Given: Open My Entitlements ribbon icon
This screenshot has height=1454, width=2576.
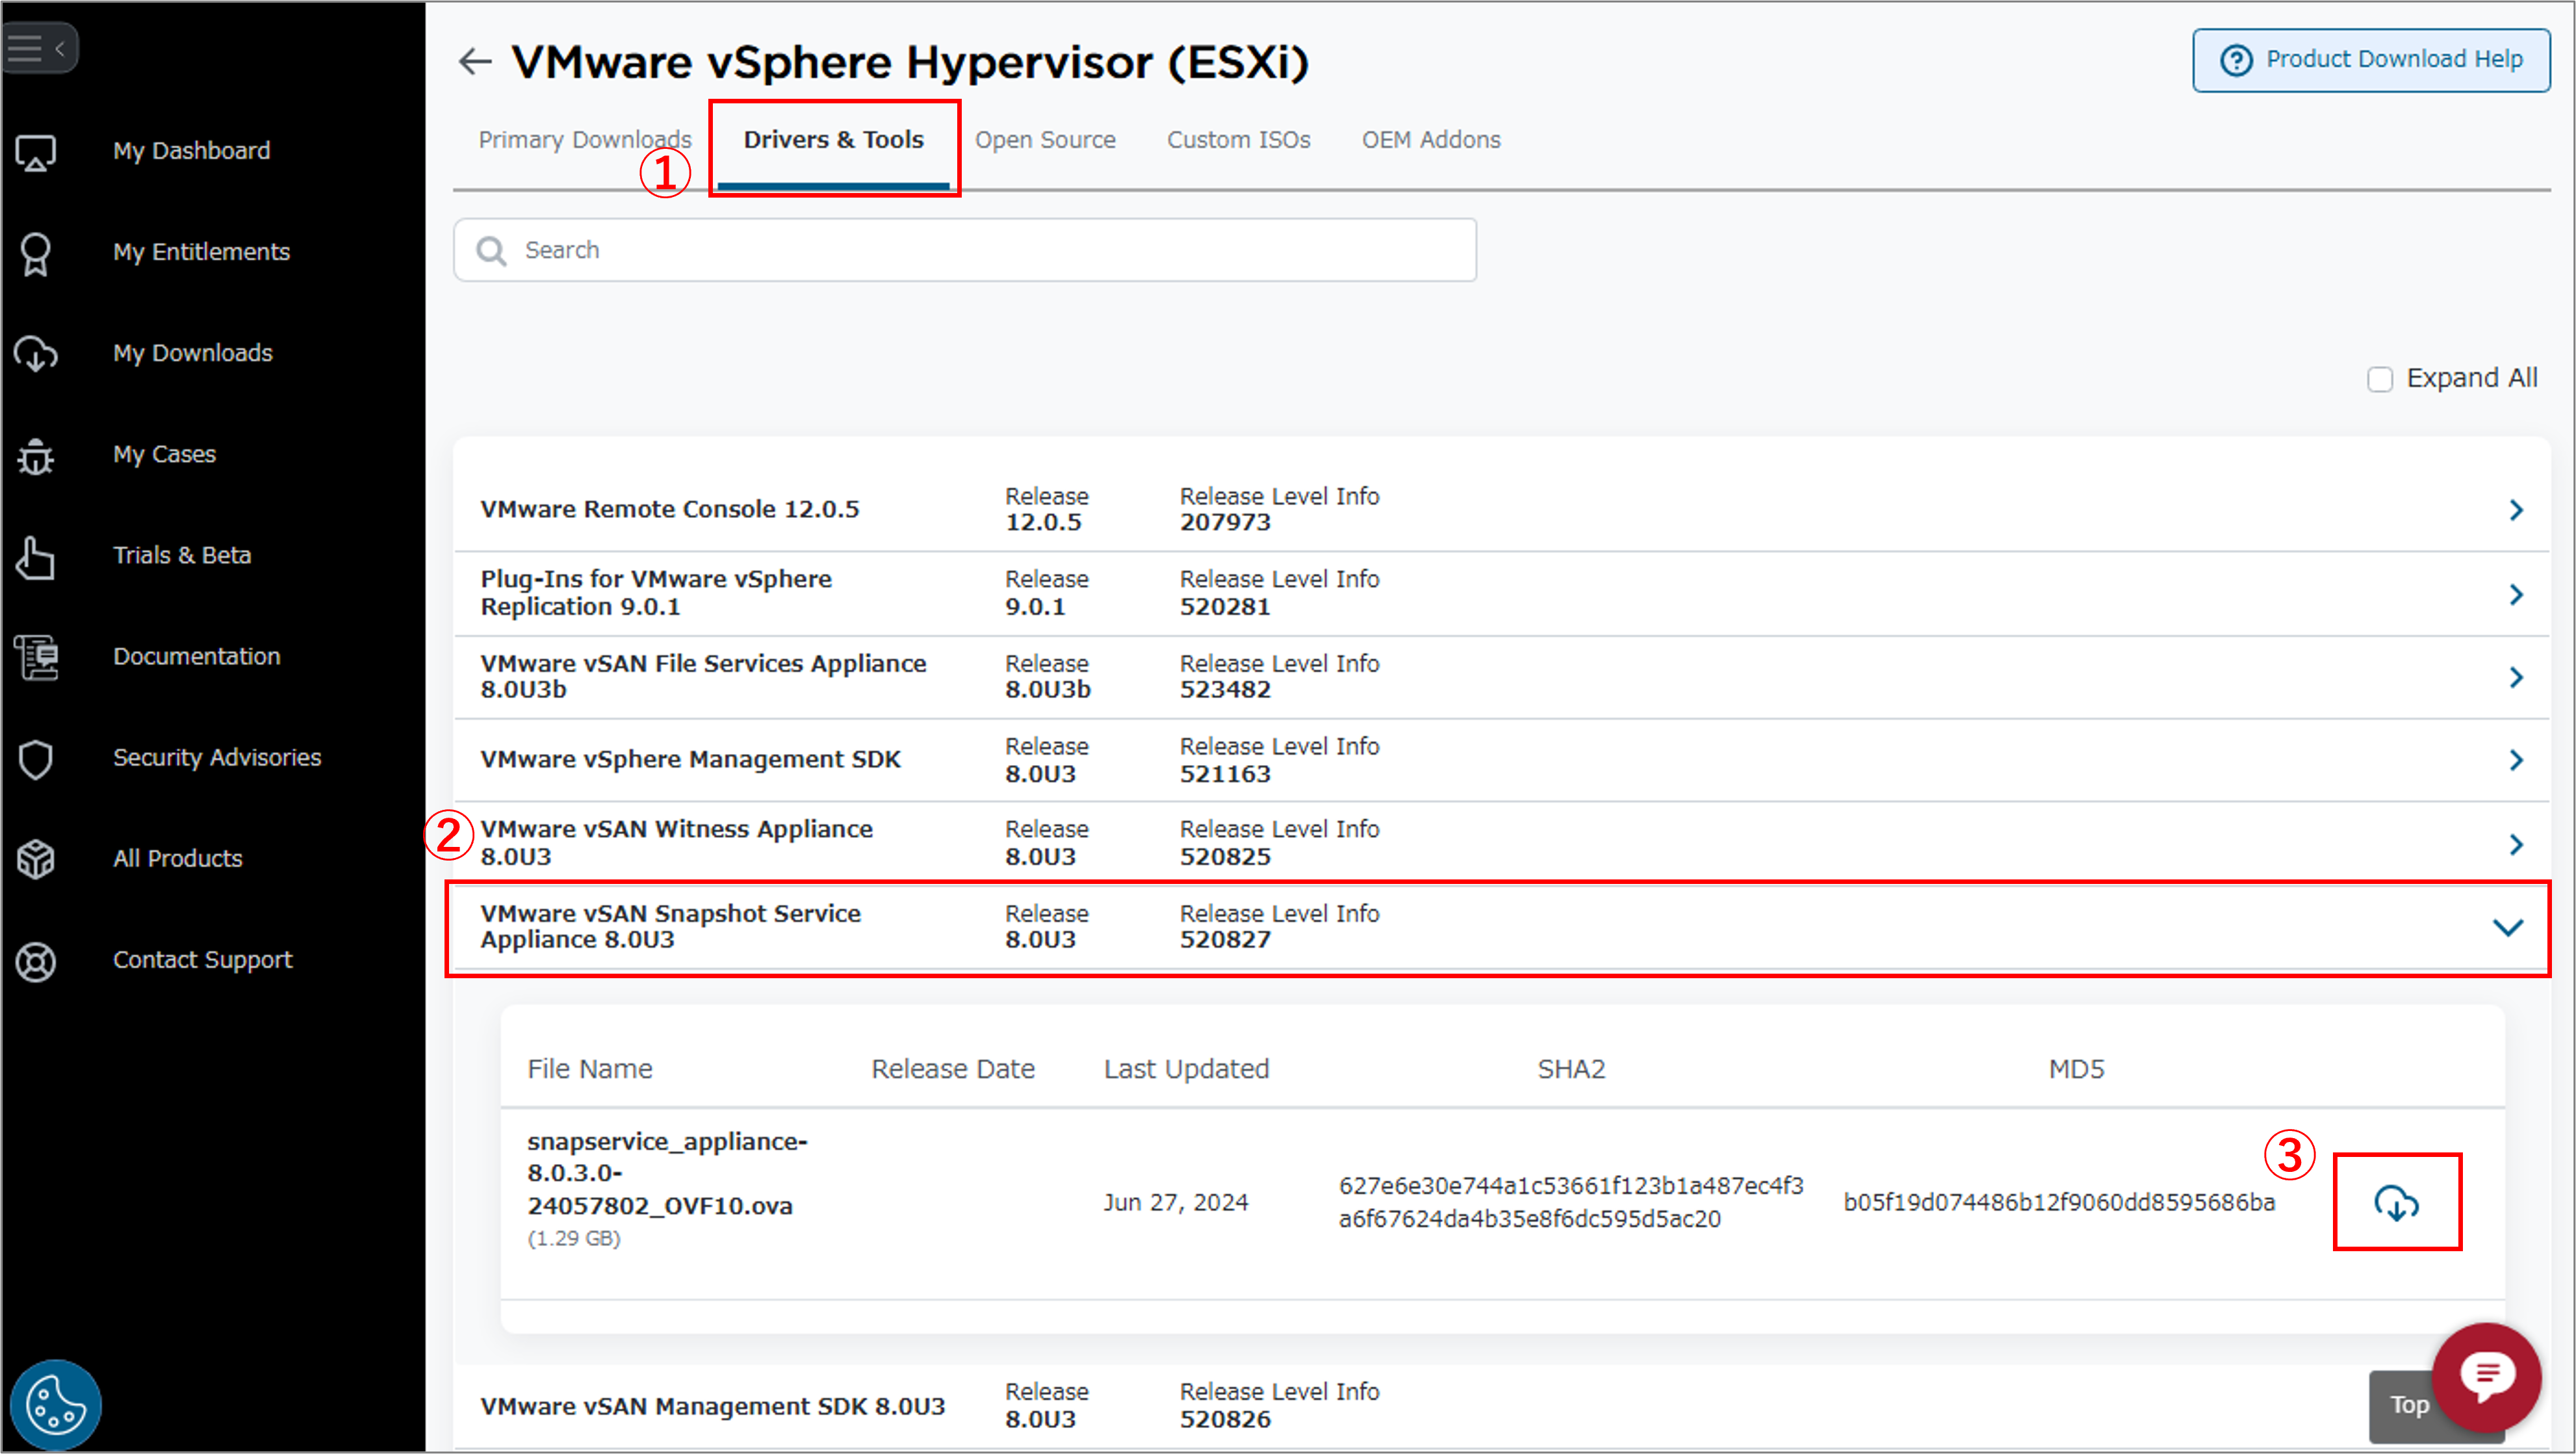Looking at the screenshot, I should pyautogui.click(x=36, y=254).
